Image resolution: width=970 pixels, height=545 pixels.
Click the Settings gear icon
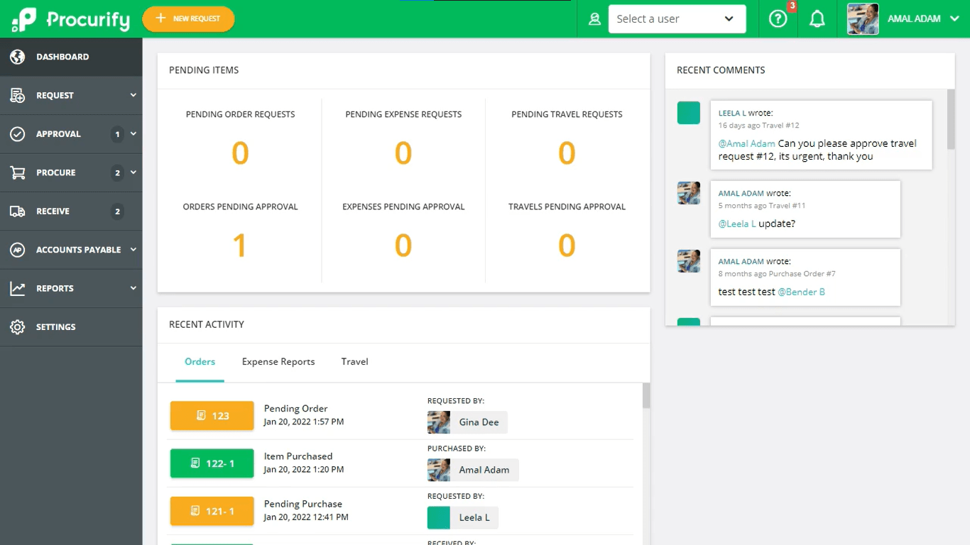(x=18, y=327)
